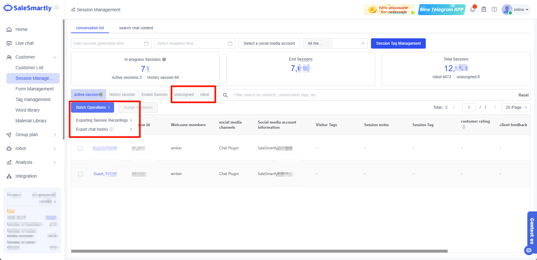537x260 pixels.
Task: Click the notification bell icon
Action: click(473, 10)
